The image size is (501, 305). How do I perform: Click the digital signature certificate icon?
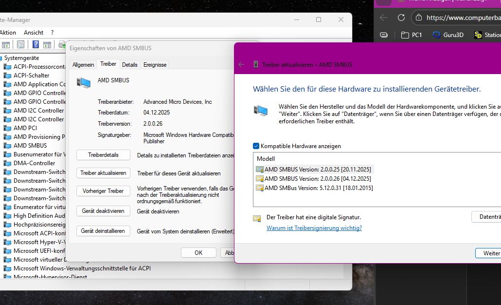(257, 219)
